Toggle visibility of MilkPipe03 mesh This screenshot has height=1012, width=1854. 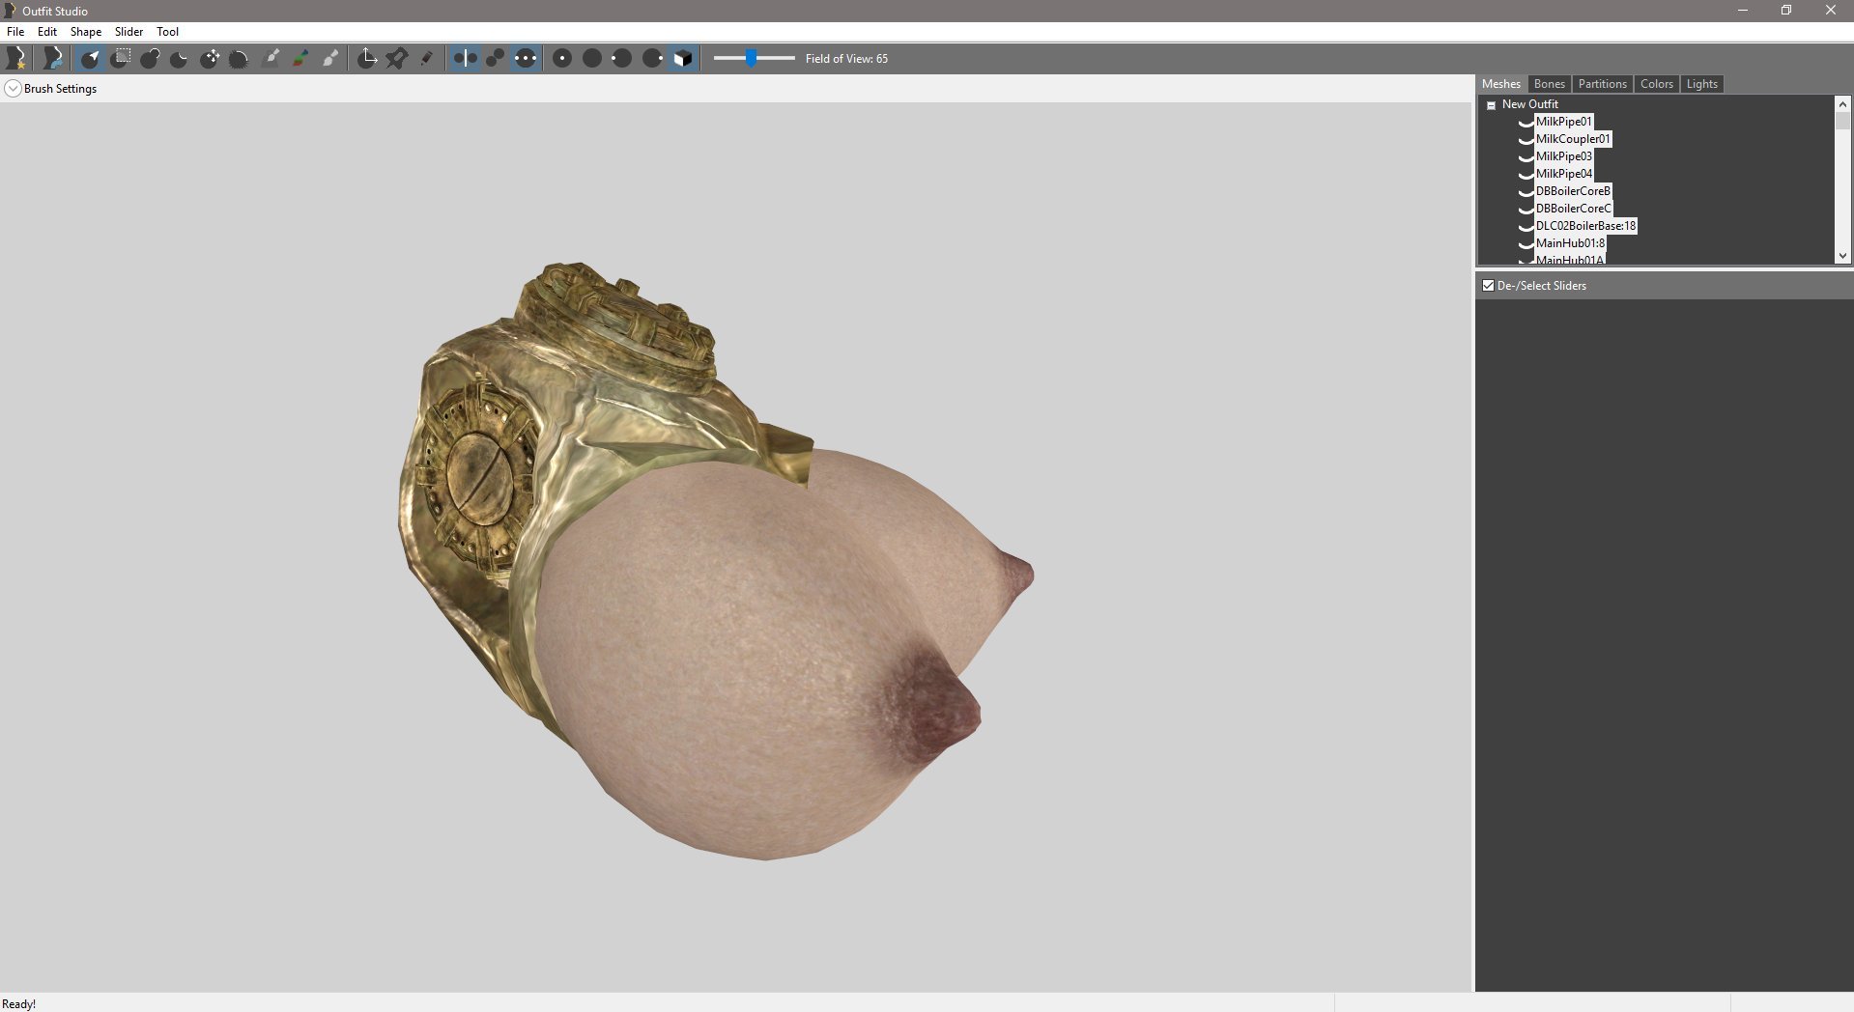pos(1526,156)
